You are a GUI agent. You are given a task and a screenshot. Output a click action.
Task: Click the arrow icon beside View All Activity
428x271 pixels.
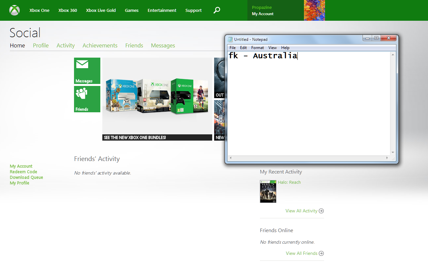[321, 211]
